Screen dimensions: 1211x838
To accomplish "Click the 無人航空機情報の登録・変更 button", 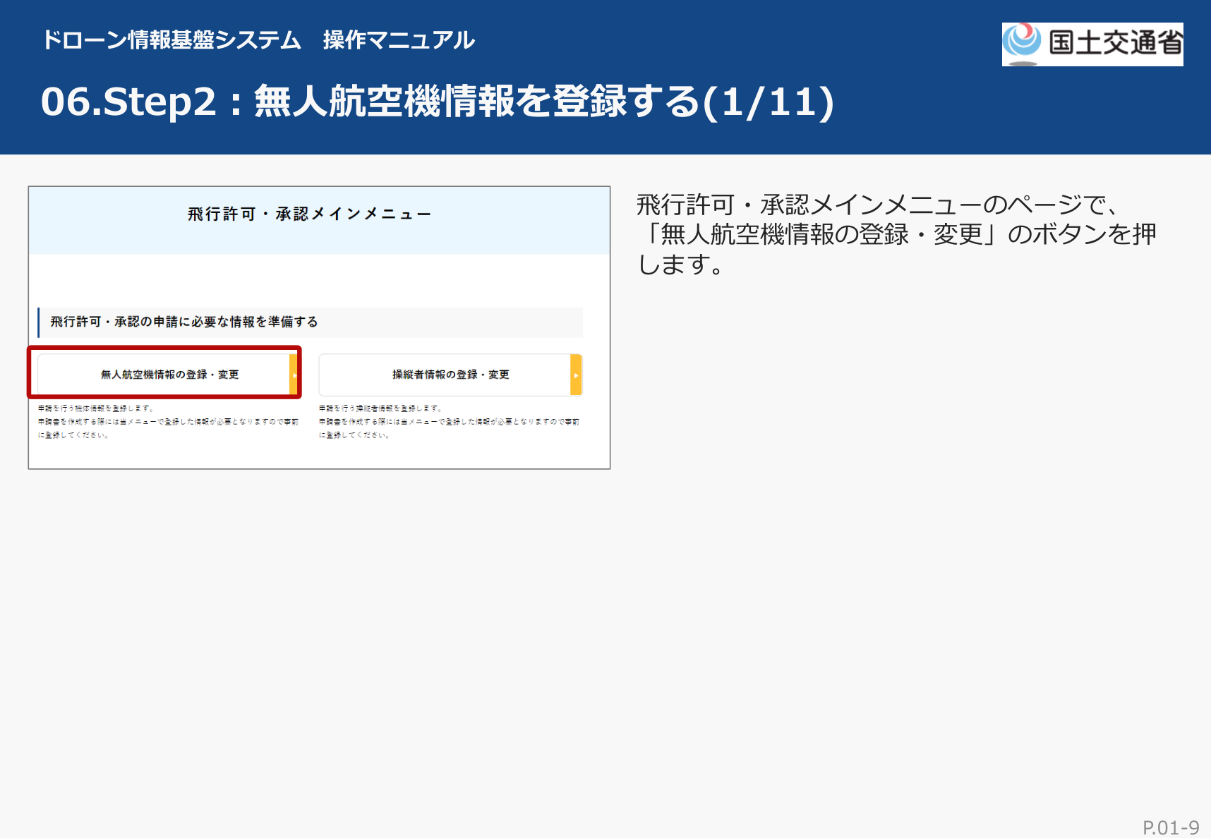I will coord(169,375).
